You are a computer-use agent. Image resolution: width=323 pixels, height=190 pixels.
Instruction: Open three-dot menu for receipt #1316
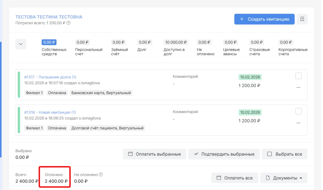click(x=298, y=123)
